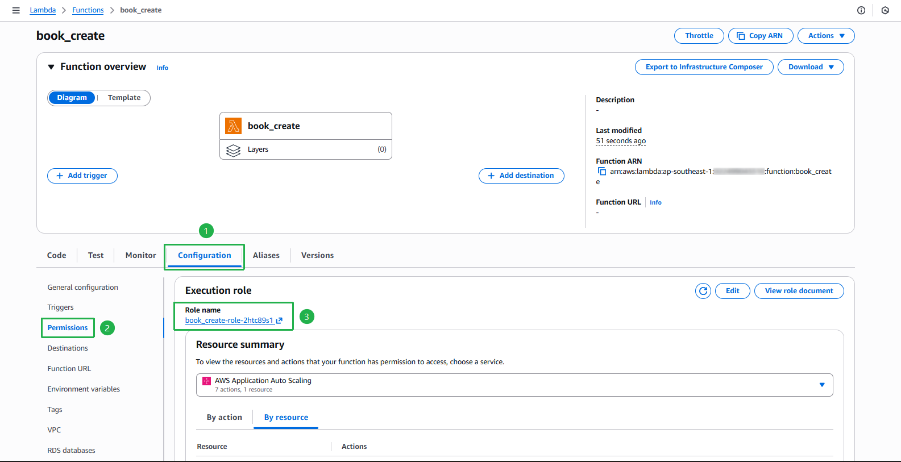Click the Layers stack icon

click(x=233, y=150)
